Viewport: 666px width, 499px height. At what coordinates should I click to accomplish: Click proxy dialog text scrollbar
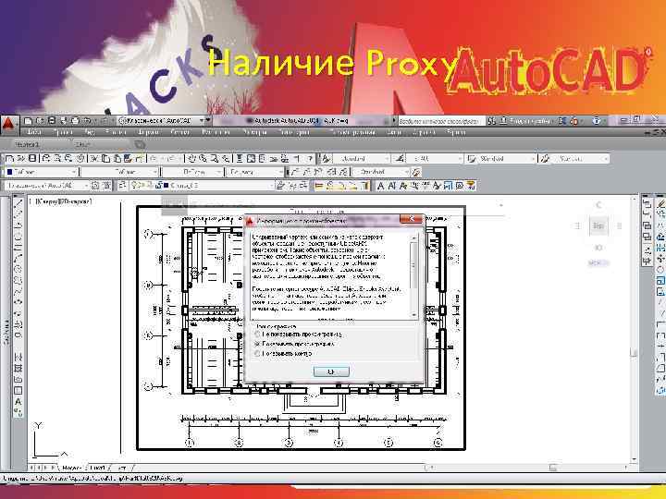pyautogui.click(x=413, y=275)
